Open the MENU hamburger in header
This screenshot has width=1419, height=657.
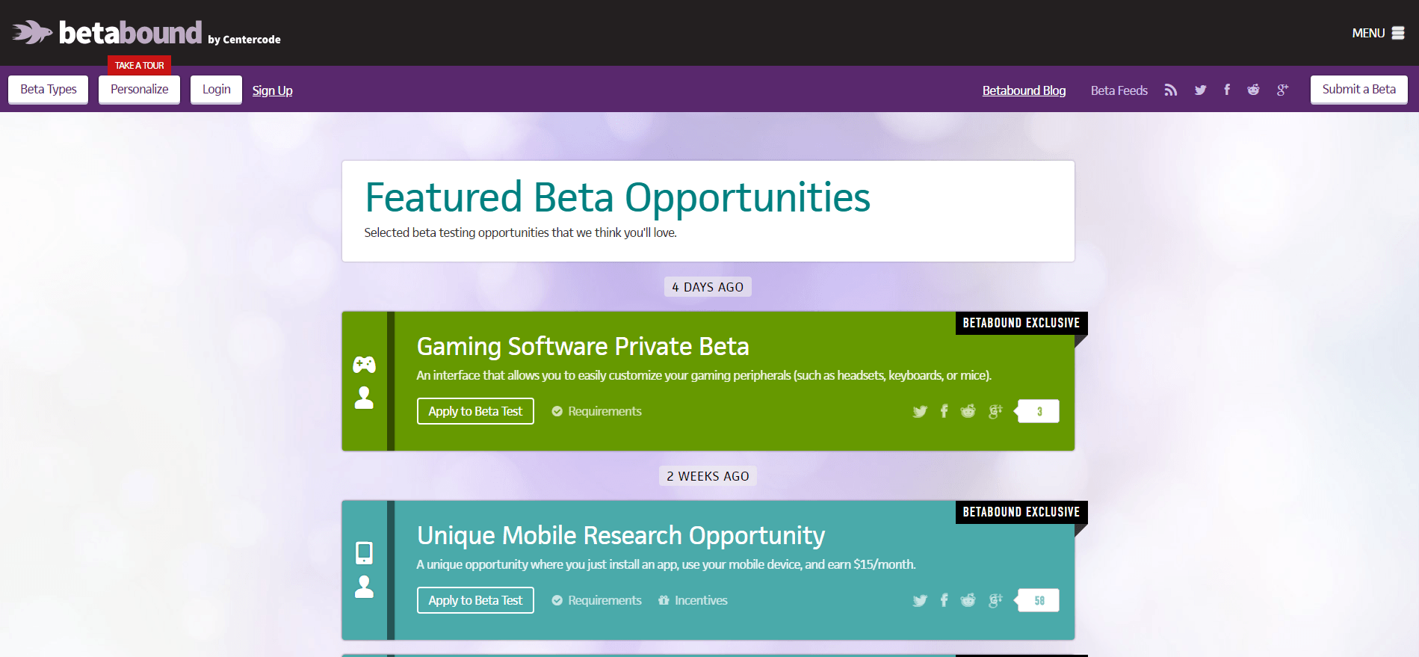pos(1379,33)
